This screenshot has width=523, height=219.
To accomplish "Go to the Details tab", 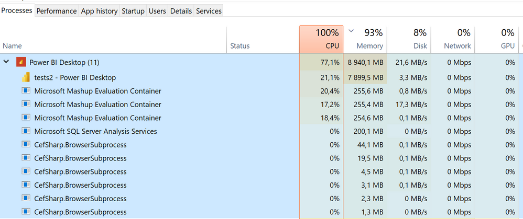I will pyautogui.click(x=181, y=11).
